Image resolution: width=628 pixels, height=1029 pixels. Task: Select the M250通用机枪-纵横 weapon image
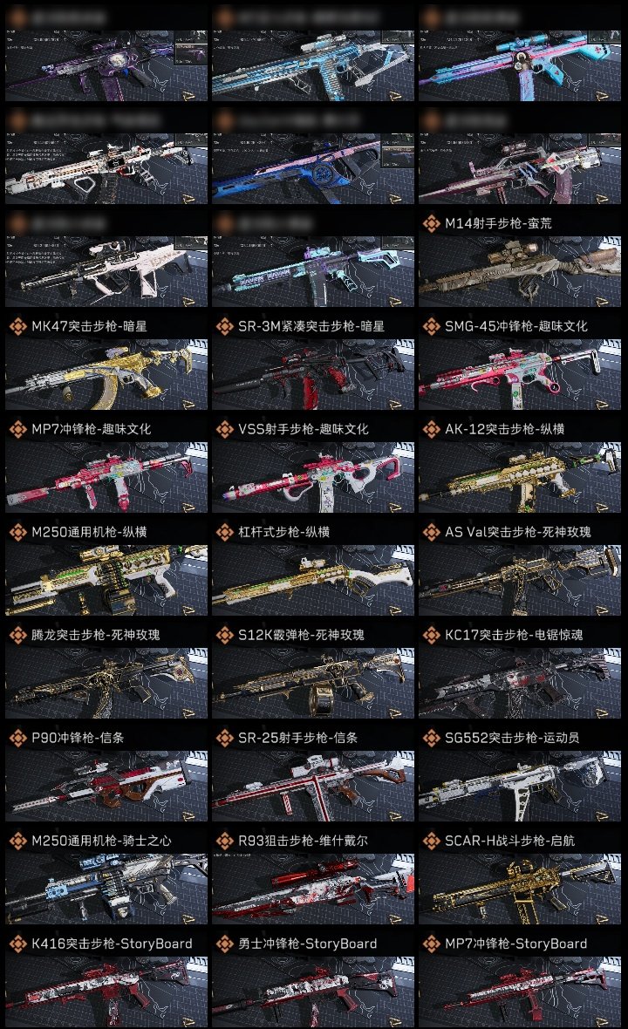pyautogui.click(x=106, y=580)
